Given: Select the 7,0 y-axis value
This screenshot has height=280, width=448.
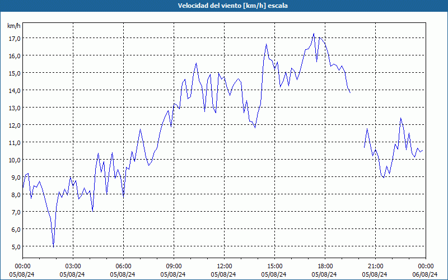Looking at the screenshot, I should point(16,212).
